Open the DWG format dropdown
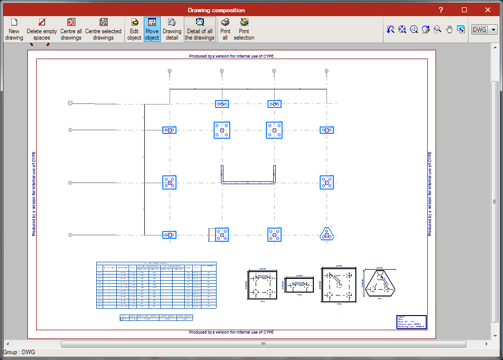Viewport: 503px width, 360px height. (484, 29)
